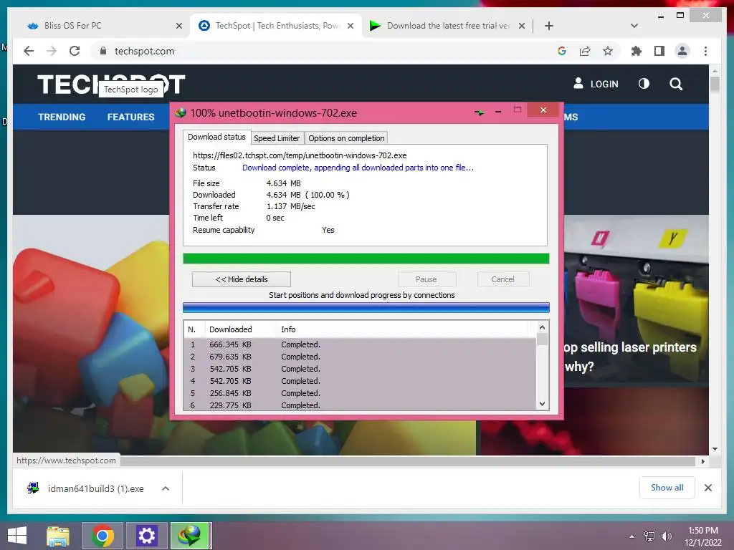Open the TechSpot search magnifier
Viewport: 734px width, 550px height.
click(x=675, y=84)
